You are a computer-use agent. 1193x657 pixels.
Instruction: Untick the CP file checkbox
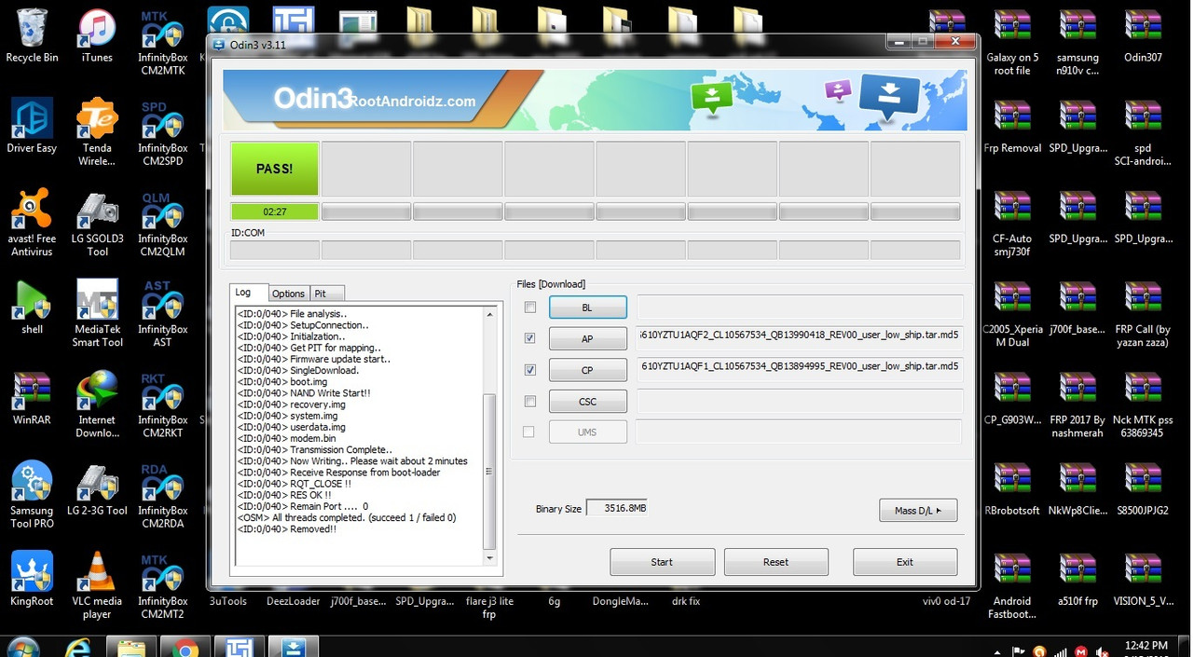tap(530, 370)
